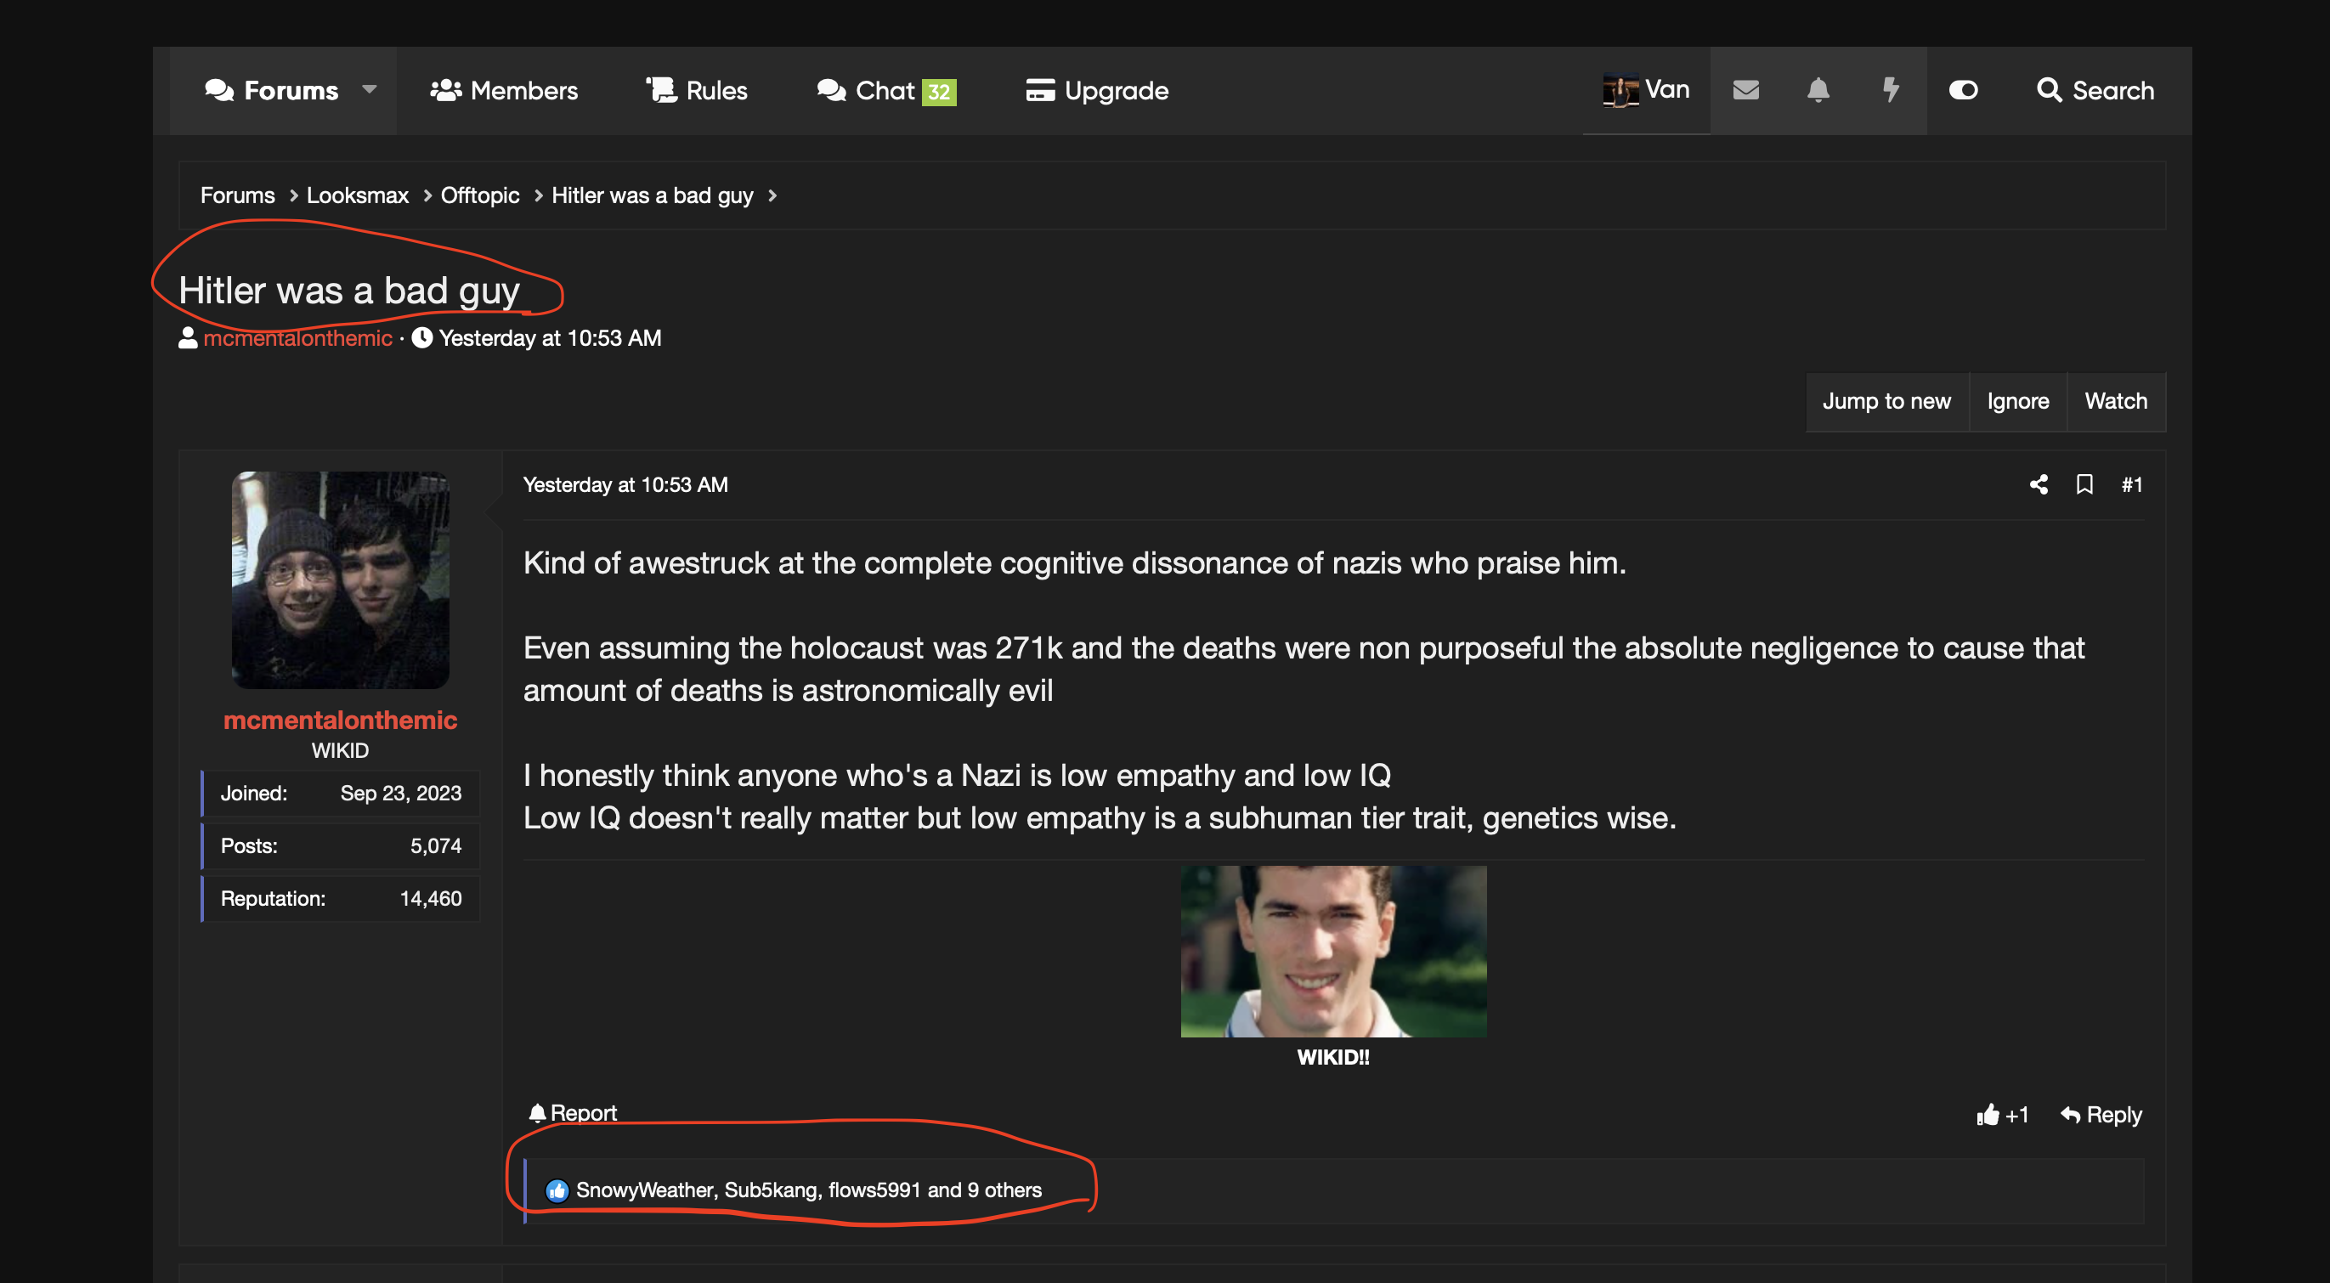Open the alerts bell icon
Image resolution: width=2330 pixels, height=1283 pixels.
1817,89
